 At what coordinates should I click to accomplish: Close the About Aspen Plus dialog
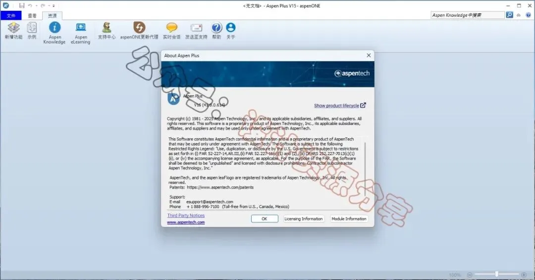click(x=369, y=56)
